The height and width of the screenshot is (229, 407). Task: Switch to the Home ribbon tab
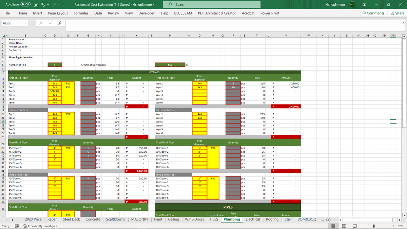tap(22, 13)
